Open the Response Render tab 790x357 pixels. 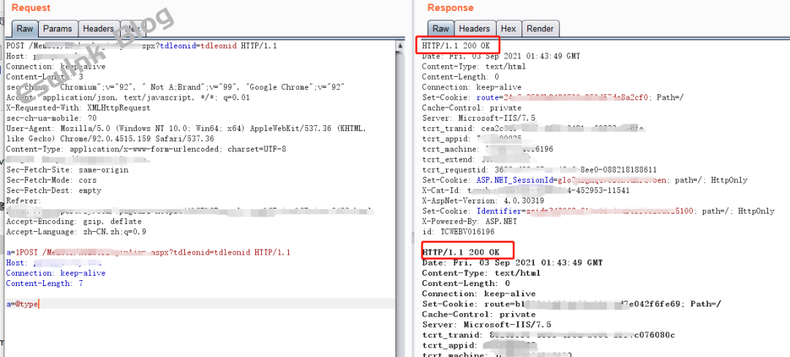(x=540, y=29)
